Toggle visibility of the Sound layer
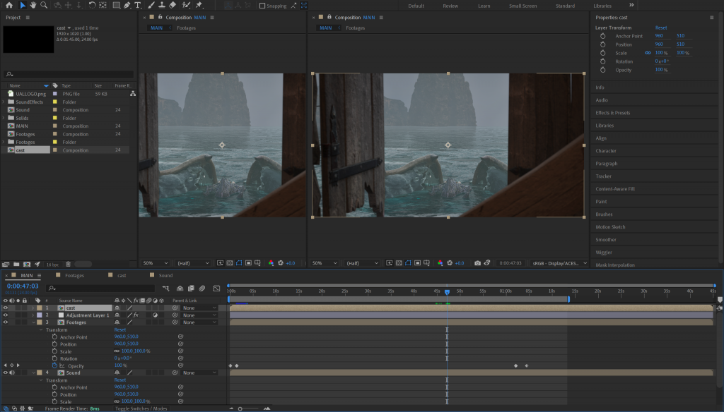This screenshot has width=724, height=412. click(6, 372)
